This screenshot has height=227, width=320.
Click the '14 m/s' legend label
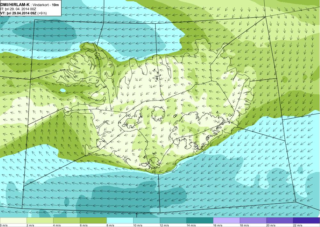191,225
